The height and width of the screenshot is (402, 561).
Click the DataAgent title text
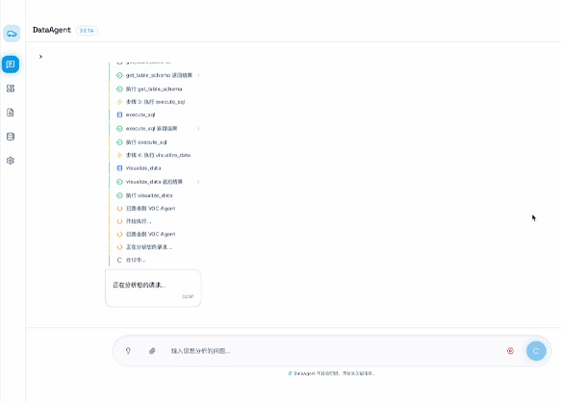click(x=52, y=30)
